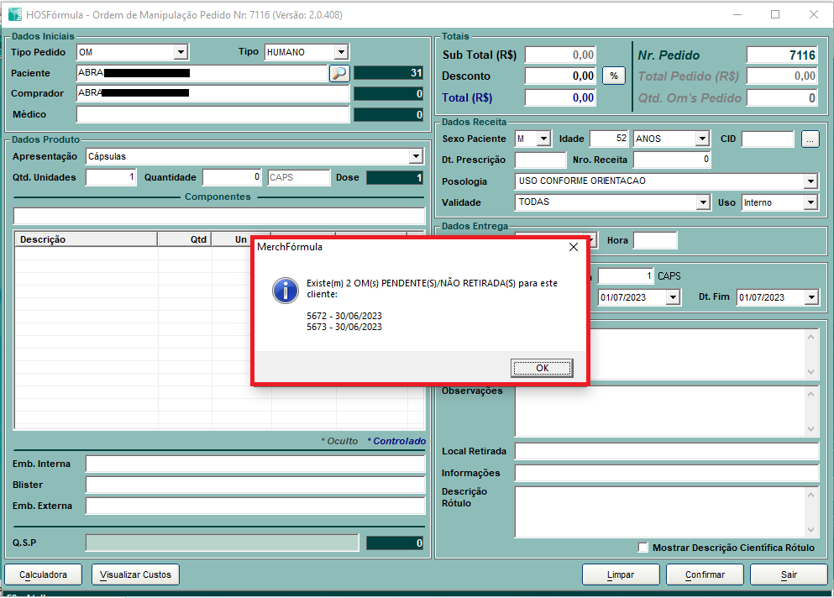Click the percent discount button
Screen dimensions: 834x598
(614, 76)
